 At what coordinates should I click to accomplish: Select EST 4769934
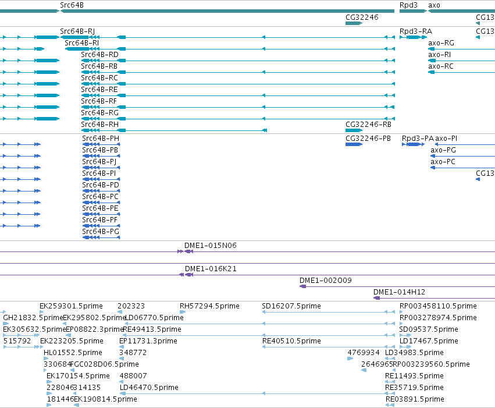pyautogui.click(x=364, y=353)
